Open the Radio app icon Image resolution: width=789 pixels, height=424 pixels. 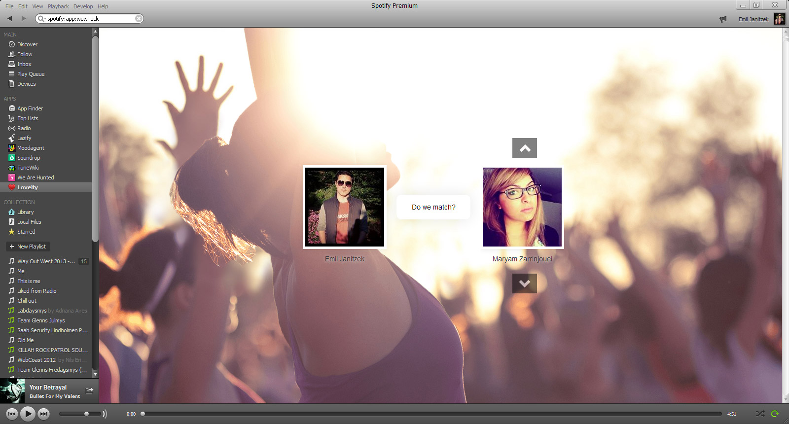[x=12, y=128]
